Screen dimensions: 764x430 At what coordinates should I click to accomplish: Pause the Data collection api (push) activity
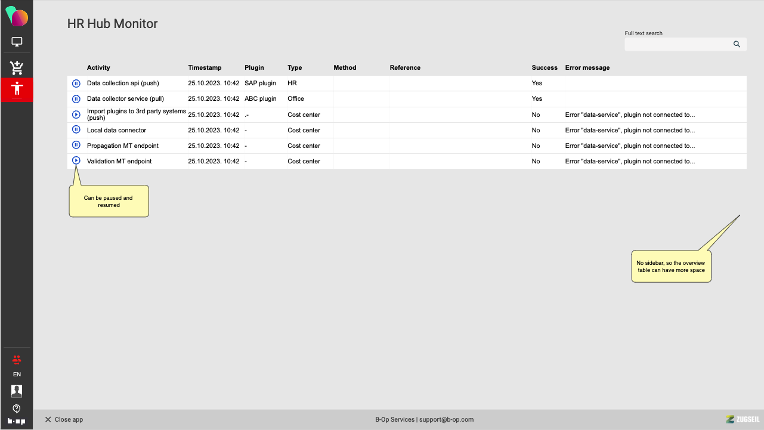pos(76,83)
